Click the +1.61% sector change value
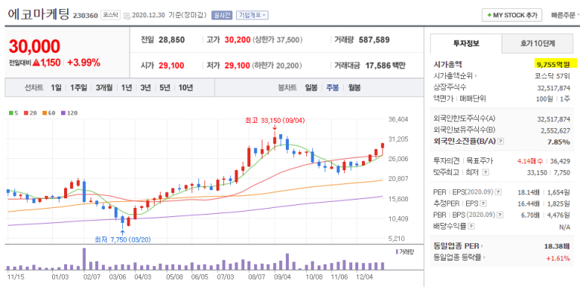Viewport: 583px width, 287px height. point(558,258)
